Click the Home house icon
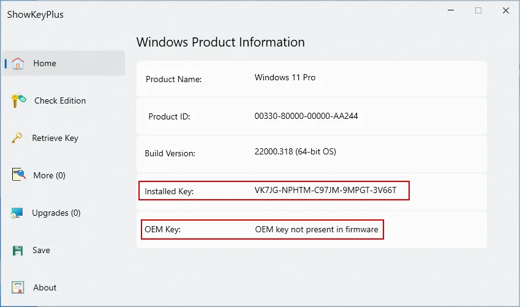The image size is (520, 307). (x=18, y=64)
